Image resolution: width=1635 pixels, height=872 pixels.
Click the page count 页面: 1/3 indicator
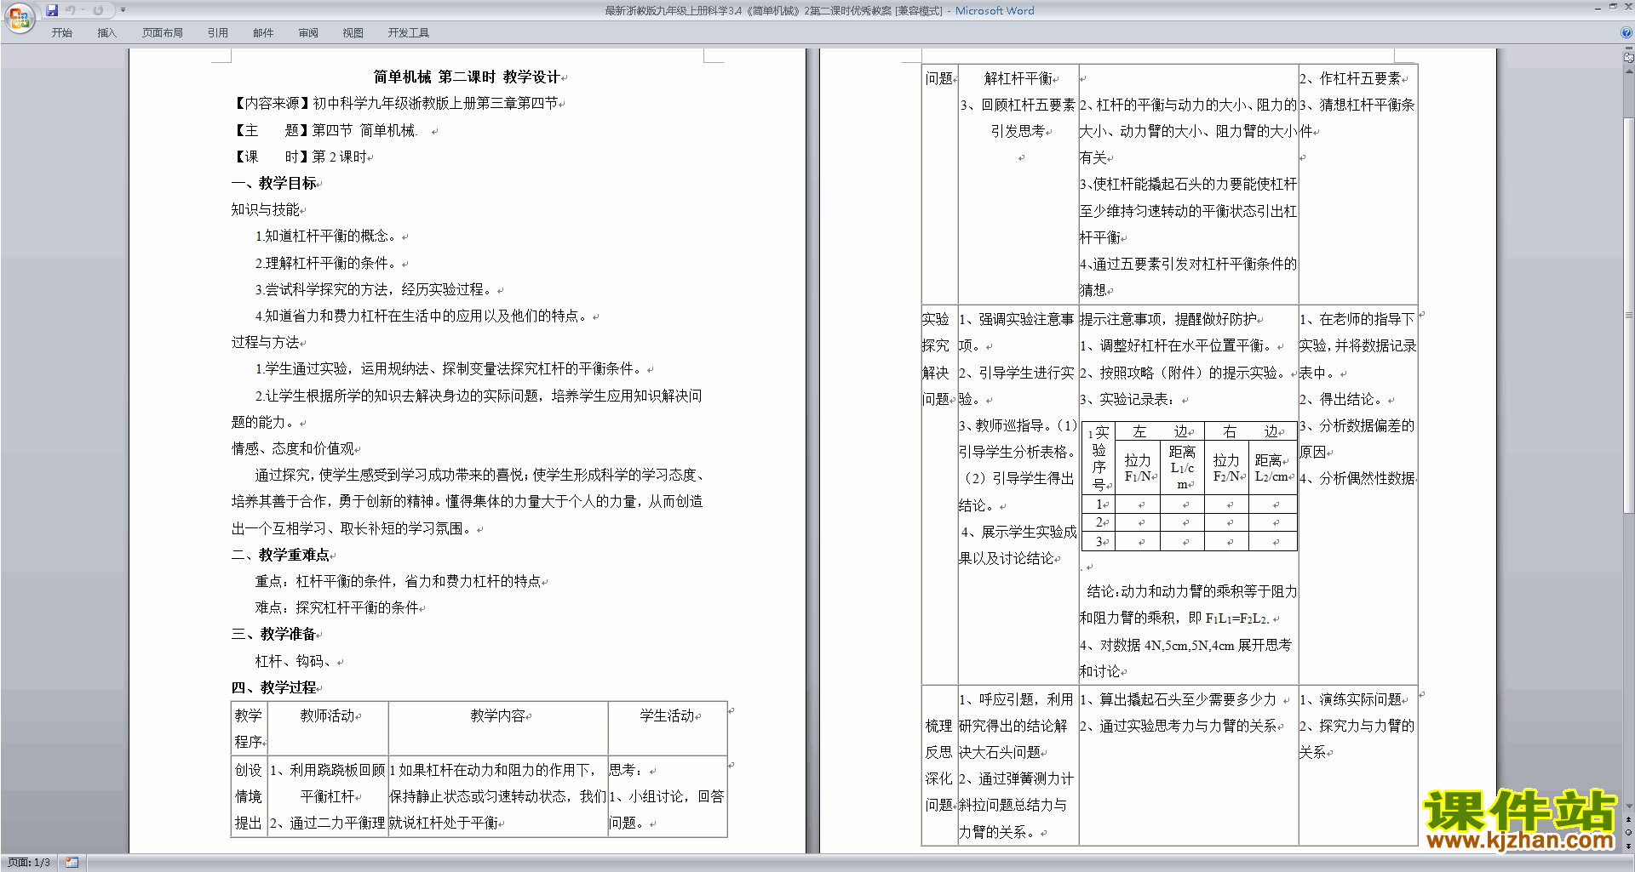click(x=29, y=863)
